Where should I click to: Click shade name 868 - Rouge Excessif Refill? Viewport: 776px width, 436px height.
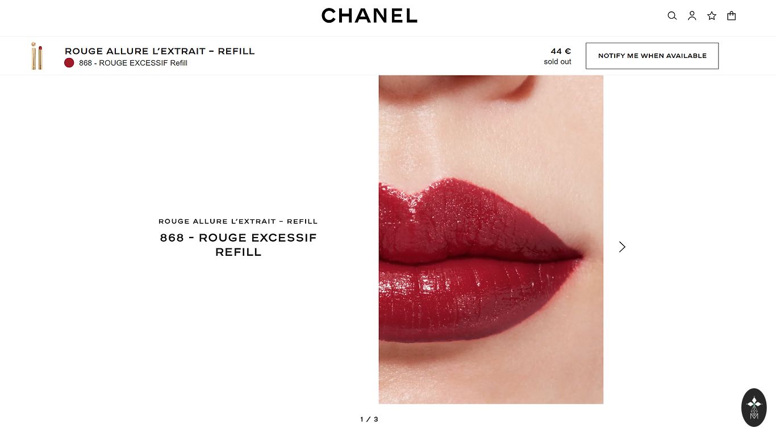(x=133, y=63)
